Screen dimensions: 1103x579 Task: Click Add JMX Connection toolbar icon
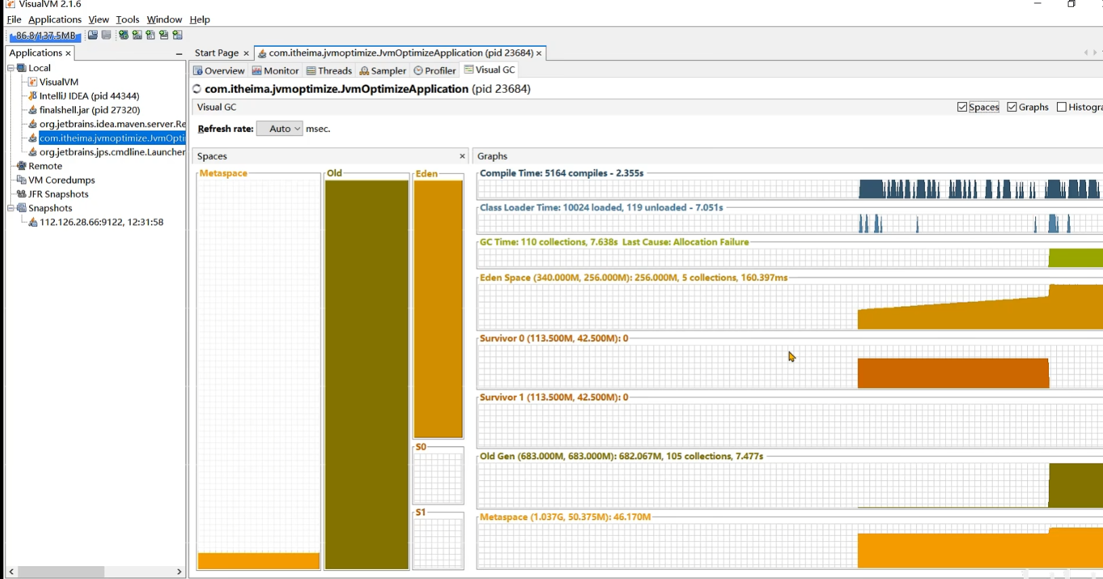[137, 35]
